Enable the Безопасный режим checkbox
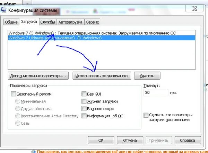 (13, 94)
